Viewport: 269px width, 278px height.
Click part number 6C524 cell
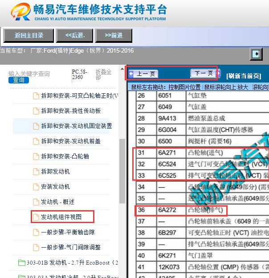pyautogui.click(x=171, y=164)
